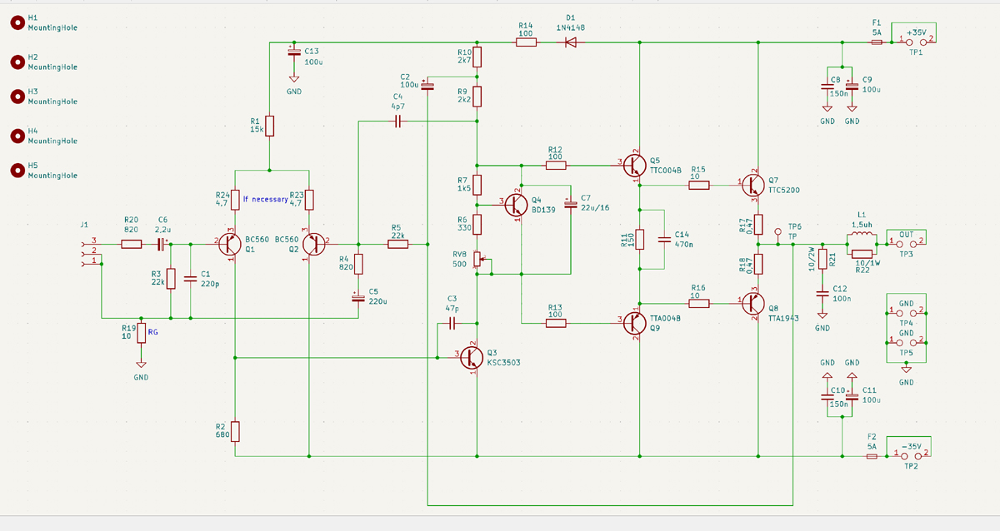The image size is (1000, 531).
Task: Select resistor R4 820 symbol
Action: [x=357, y=264]
